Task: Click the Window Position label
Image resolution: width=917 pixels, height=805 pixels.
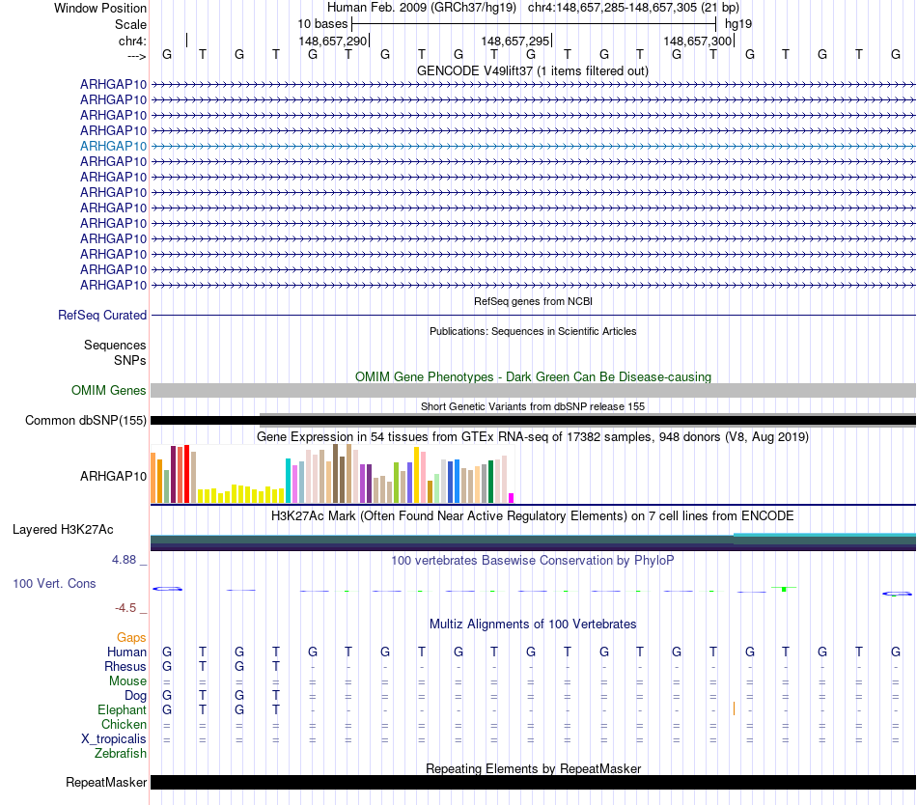Action: 100,8
